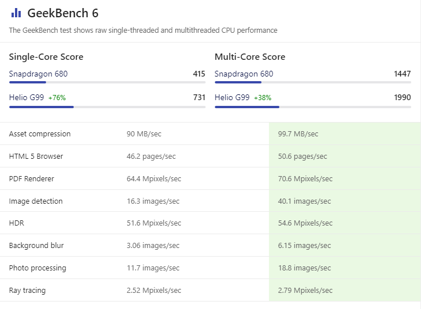
Task: Select the Image detection row label
Action: (x=36, y=201)
